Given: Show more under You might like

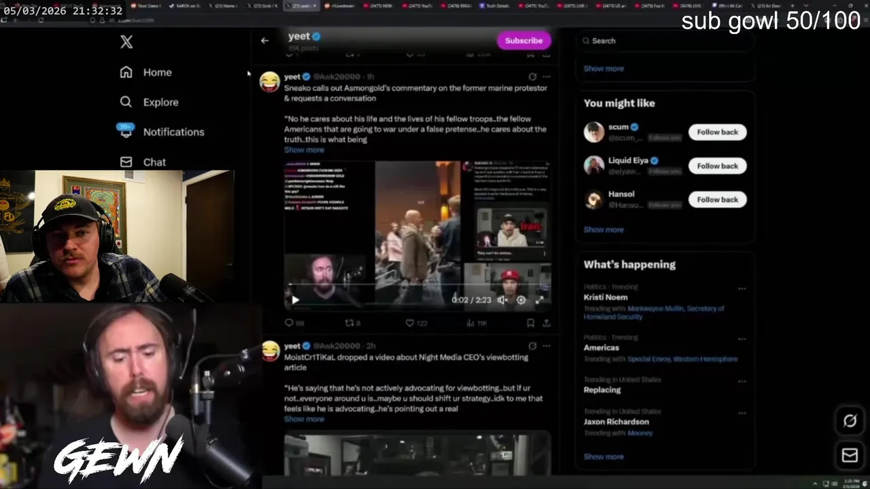Looking at the screenshot, I should (x=604, y=230).
